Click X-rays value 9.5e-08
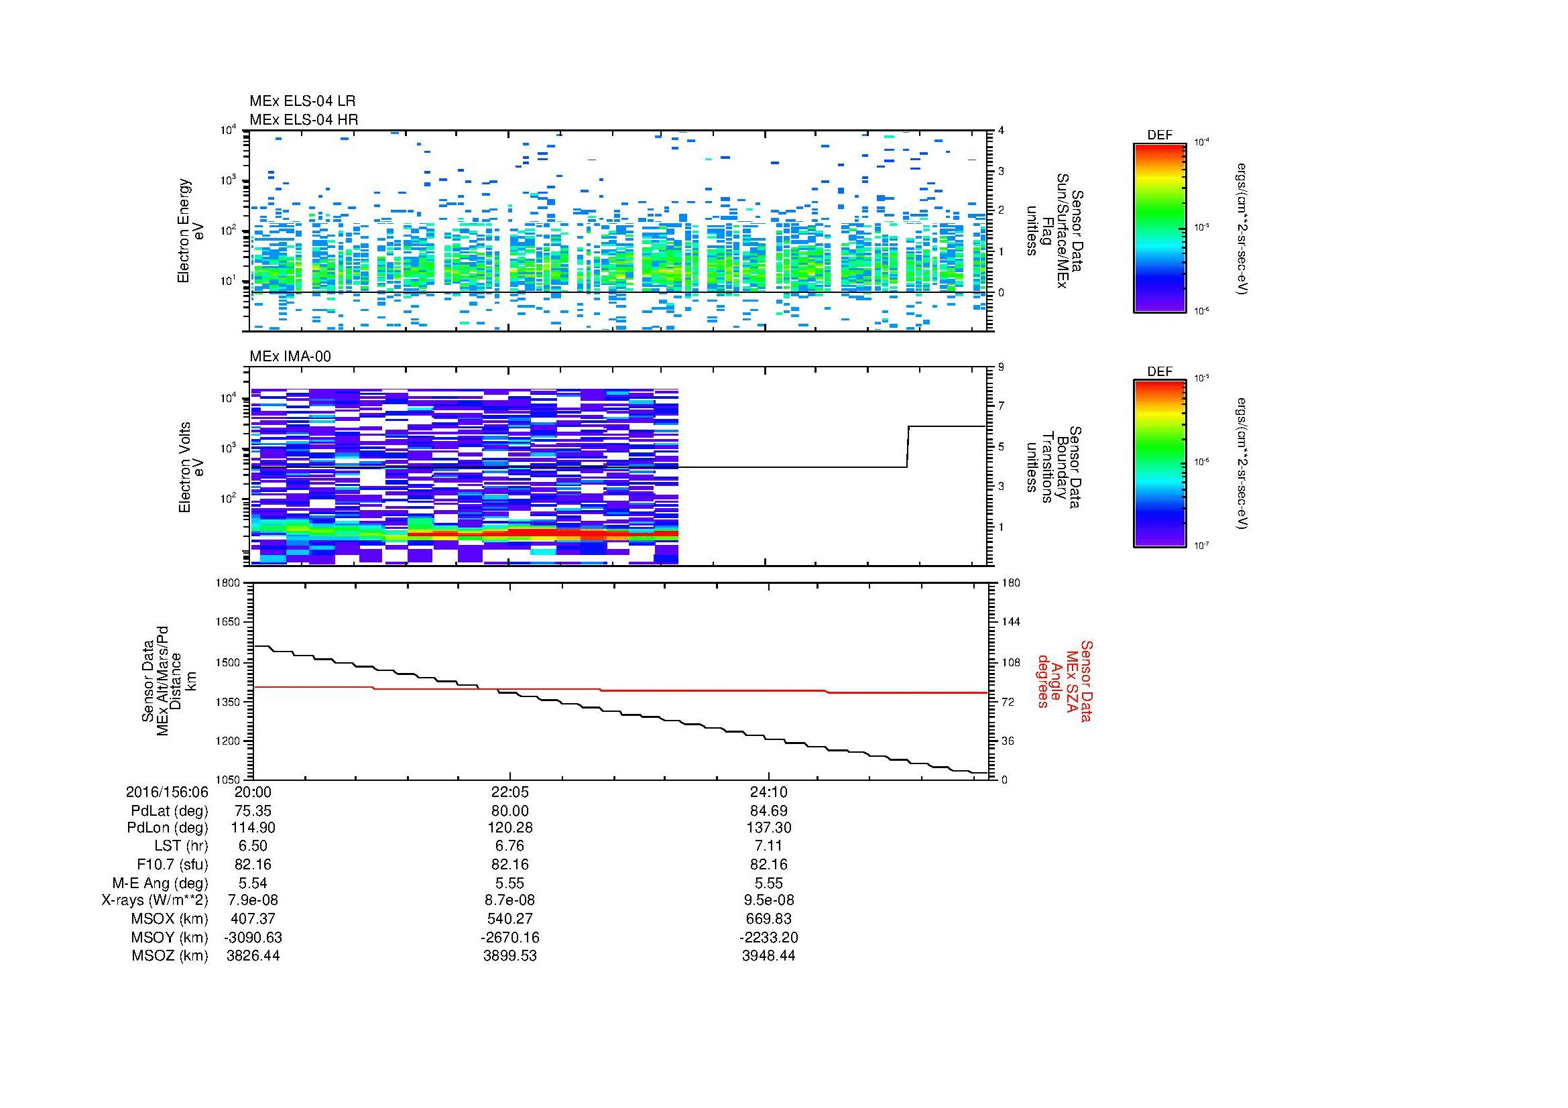 [x=769, y=900]
